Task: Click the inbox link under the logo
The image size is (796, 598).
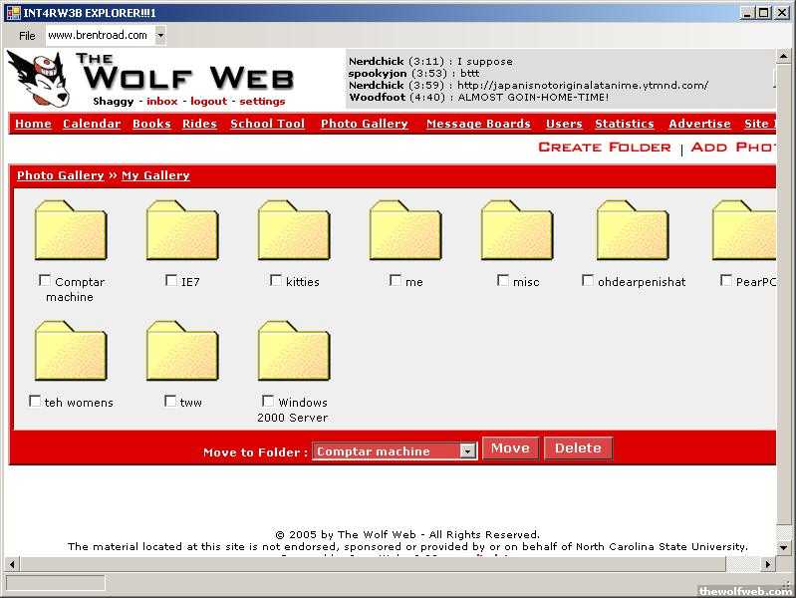Action: [x=161, y=102]
